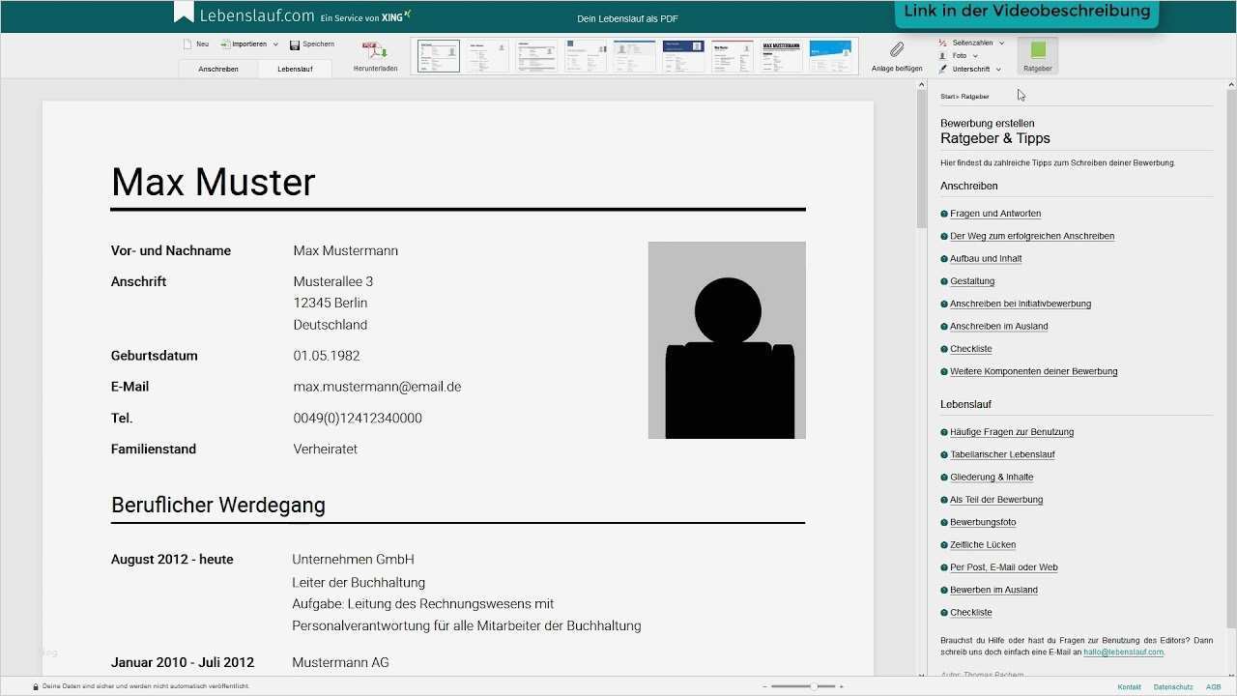
Task: Click the lock icon in the status bar
Action: pyautogui.click(x=36, y=686)
